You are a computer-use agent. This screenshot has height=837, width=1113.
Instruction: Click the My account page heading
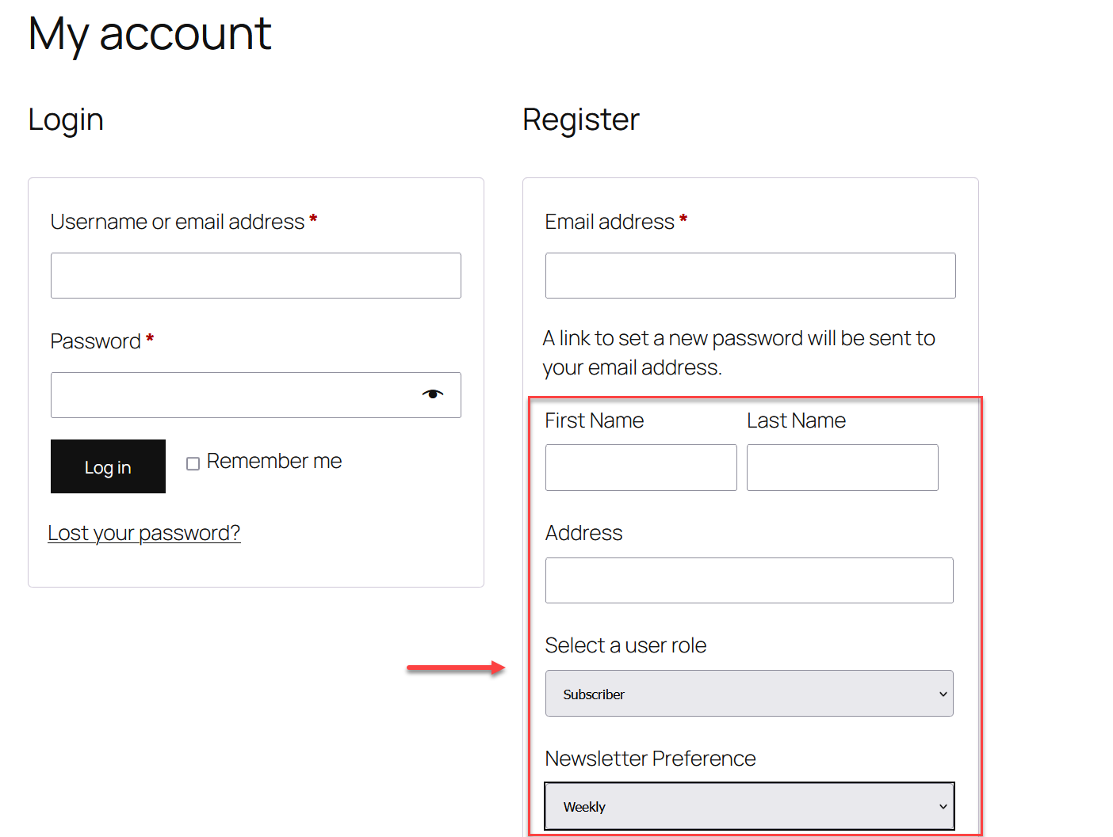(149, 33)
